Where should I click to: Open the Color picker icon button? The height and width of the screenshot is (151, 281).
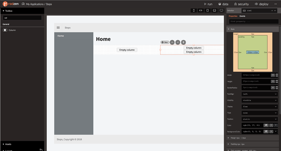266,125
